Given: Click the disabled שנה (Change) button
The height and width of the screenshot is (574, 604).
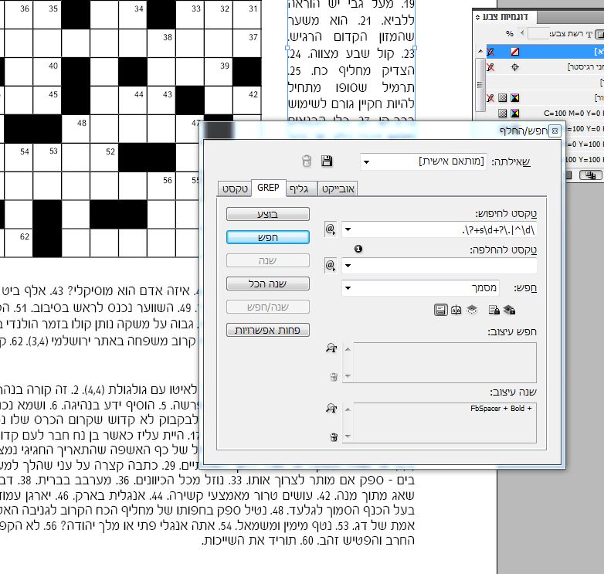Looking at the screenshot, I should tap(268, 260).
